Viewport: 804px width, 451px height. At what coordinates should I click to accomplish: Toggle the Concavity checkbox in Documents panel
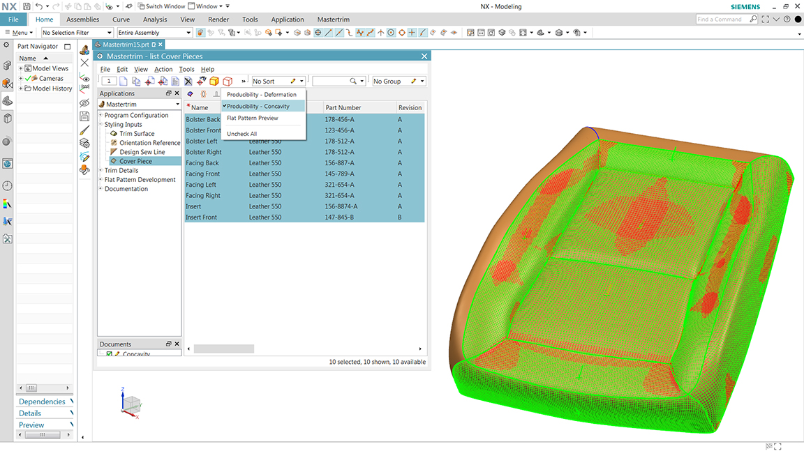coord(109,354)
